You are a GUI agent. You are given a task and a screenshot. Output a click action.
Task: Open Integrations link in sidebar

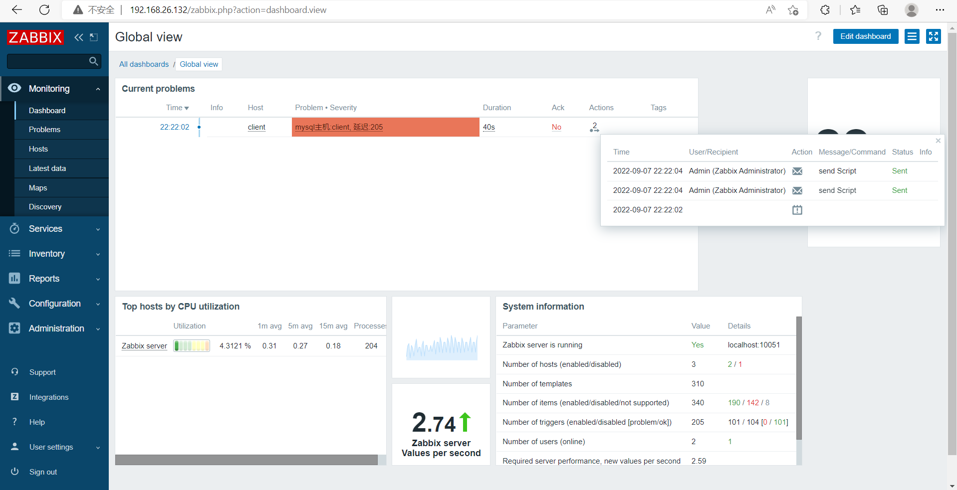pos(49,397)
